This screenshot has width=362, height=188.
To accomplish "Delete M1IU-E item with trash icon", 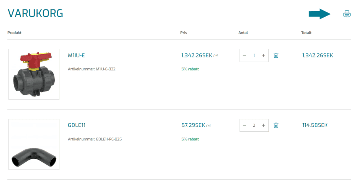I will pyautogui.click(x=276, y=55).
